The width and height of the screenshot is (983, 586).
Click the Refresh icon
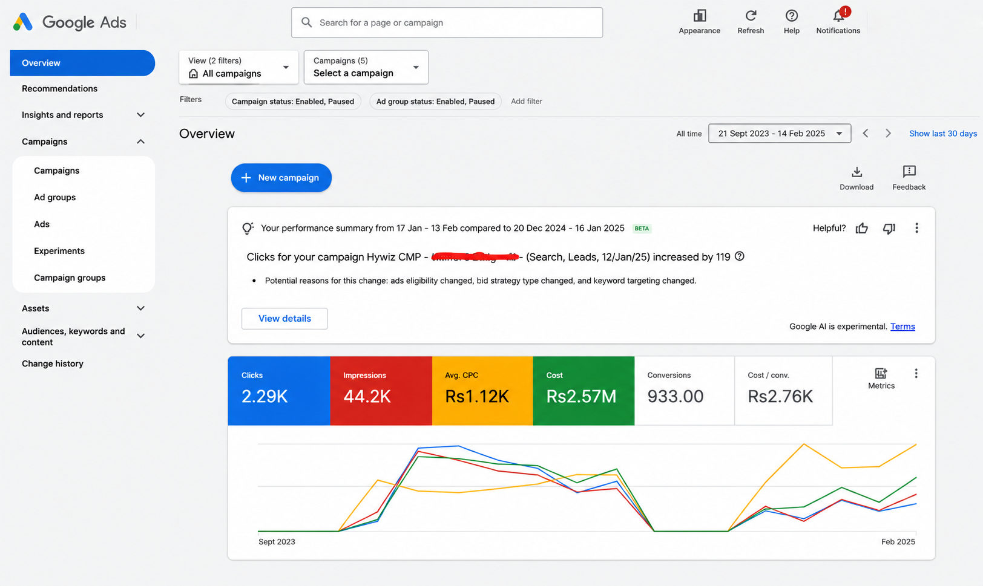pyautogui.click(x=751, y=16)
